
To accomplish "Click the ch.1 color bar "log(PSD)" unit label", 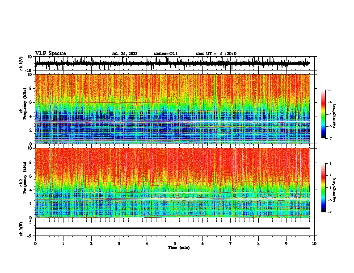I will coord(335,116).
